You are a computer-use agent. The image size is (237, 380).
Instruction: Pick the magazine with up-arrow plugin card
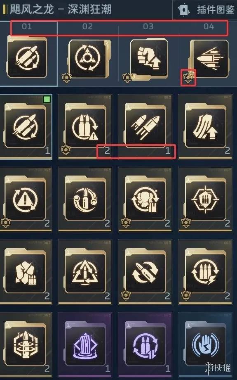point(205,126)
